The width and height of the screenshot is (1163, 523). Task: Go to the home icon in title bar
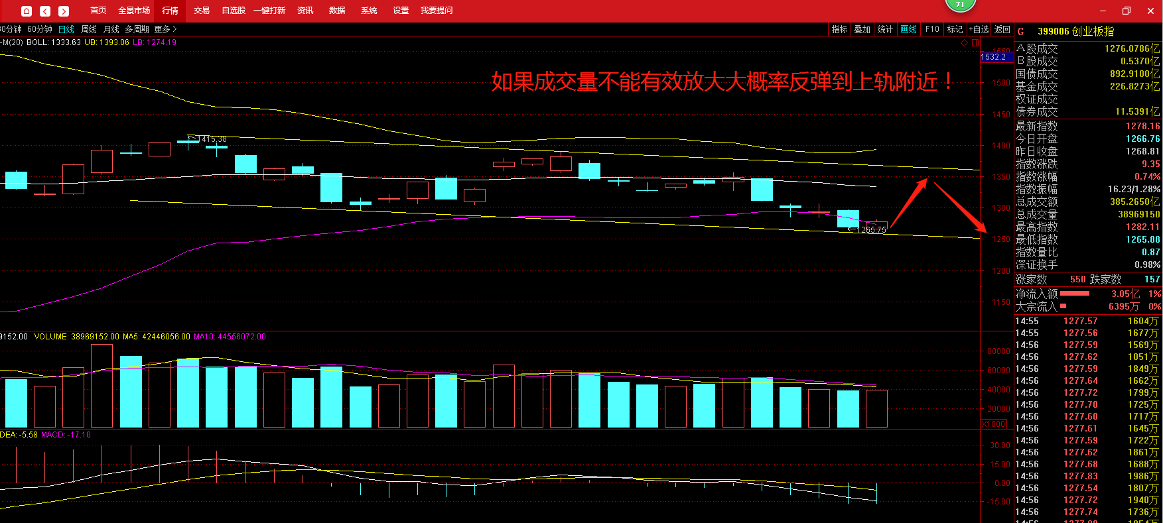(27, 11)
